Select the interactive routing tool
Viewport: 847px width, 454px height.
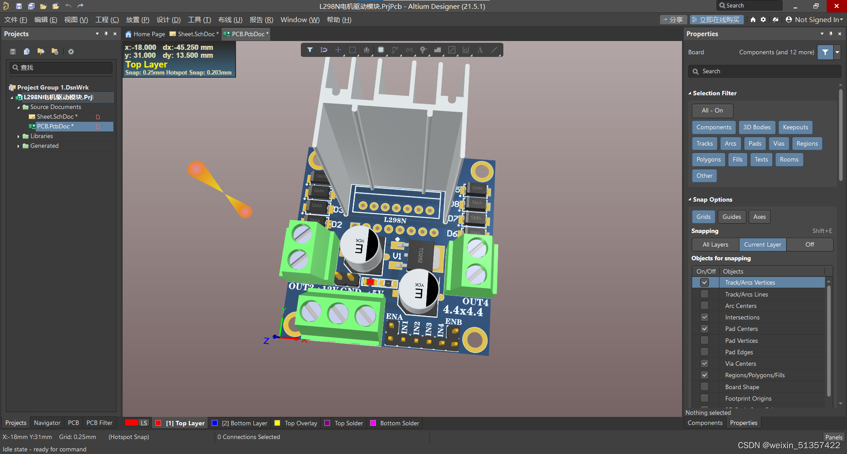click(395, 50)
